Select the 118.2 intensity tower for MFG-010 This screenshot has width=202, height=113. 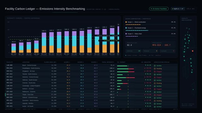[44, 43]
